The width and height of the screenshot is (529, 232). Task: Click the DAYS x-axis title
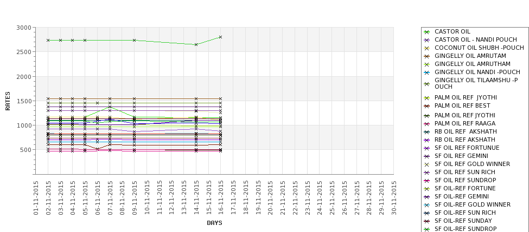214,223
